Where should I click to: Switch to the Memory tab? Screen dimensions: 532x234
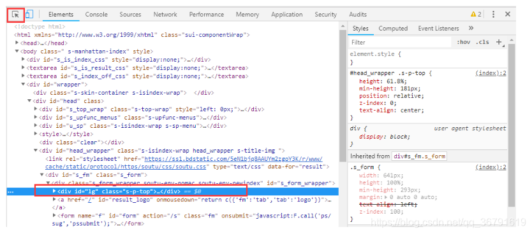coord(248,14)
